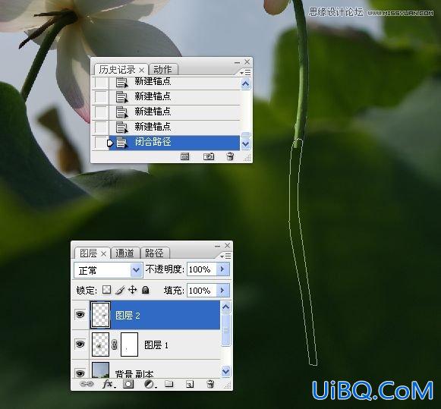Add layer mask icon in Layers footer

(128, 384)
